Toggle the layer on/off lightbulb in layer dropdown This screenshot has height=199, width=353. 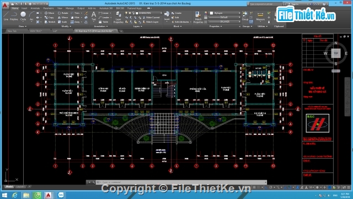[126, 13]
